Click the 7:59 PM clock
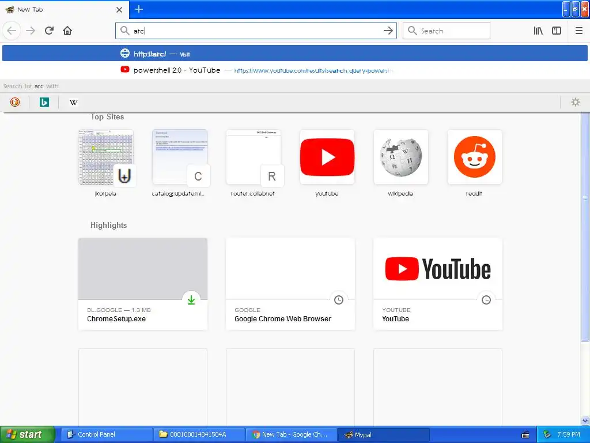This screenshot has height=443, width=590. tap(569, 434)
